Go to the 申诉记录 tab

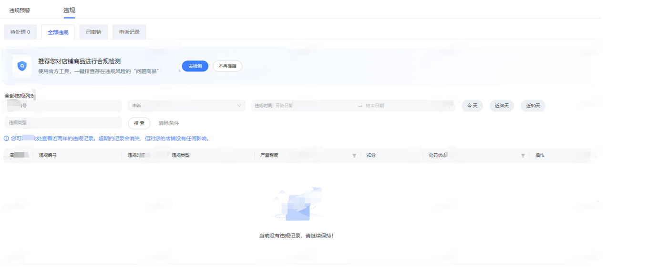coord(129,32)
